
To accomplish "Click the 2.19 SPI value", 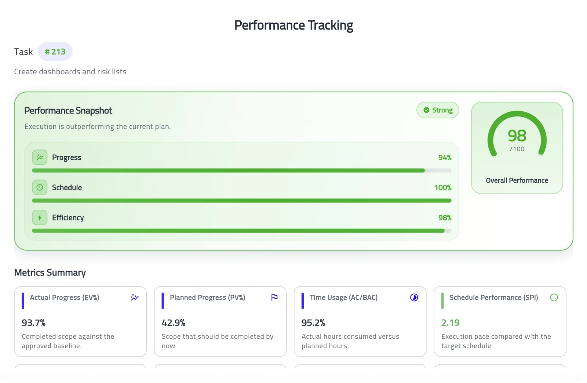I will pos(451,323).
